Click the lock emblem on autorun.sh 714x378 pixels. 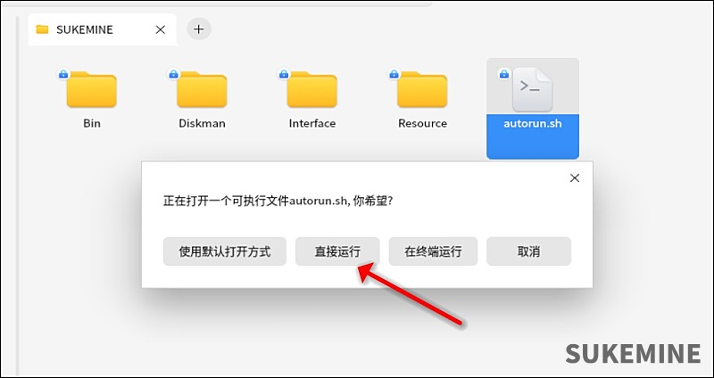coord(504,74)
